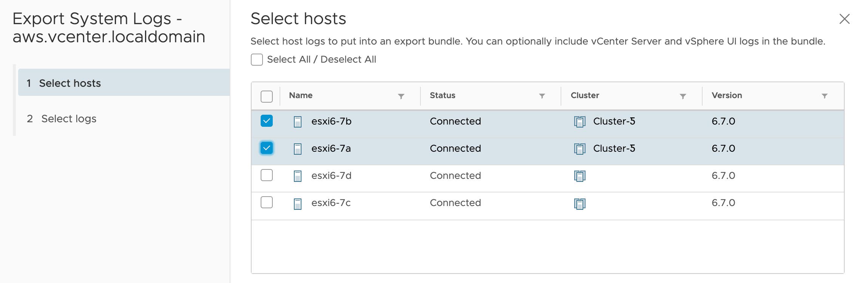Screen dimensions: 856x283
Task: Go to step 1 Select hosts
Action: tap(124, 83)
